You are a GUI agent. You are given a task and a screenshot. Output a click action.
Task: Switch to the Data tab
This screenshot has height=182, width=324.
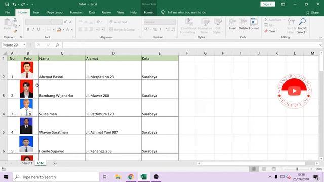coord(92,12)
